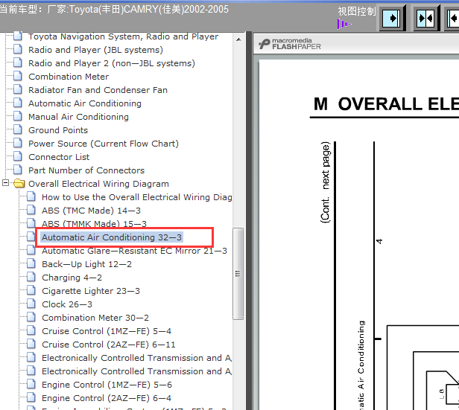
Task: Click page icon beside Ground Points
Action: (18, 129)
